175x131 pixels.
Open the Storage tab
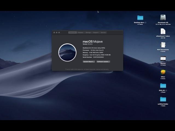click(x=88, y=32)
